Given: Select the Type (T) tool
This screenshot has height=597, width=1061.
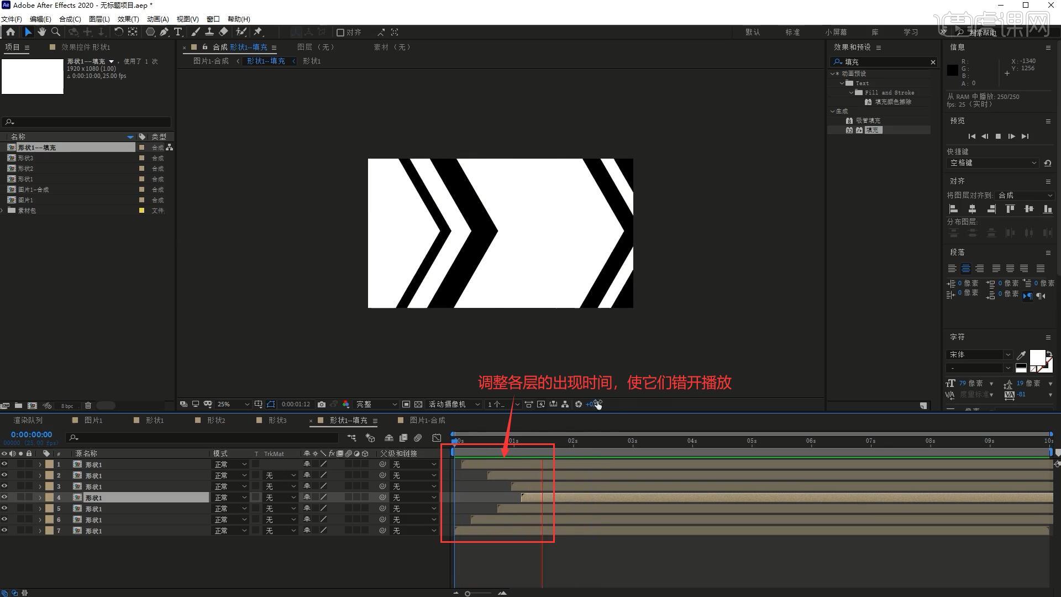Looking at the screenshot, I should (x=178, y=32).
